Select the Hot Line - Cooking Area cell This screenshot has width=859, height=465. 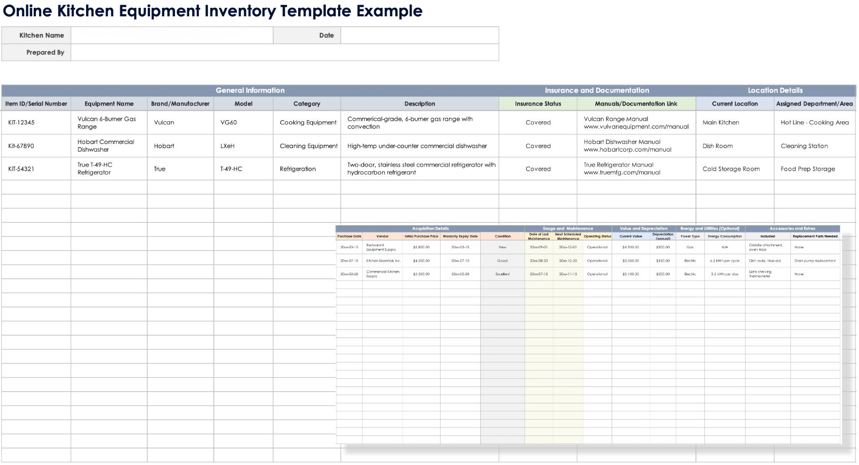point(814,122)
